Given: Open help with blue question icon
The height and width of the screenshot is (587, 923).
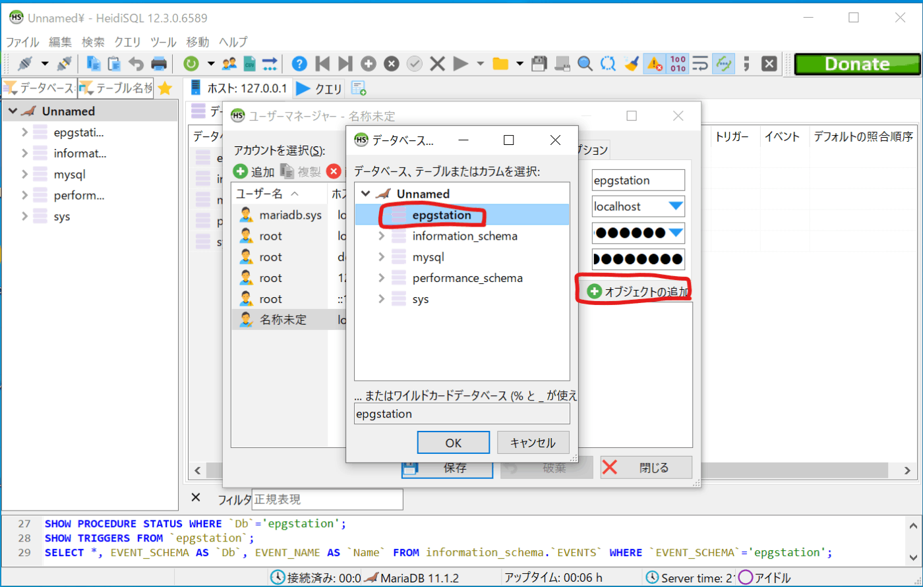Looking at the screenshot, I should [299, 64].
